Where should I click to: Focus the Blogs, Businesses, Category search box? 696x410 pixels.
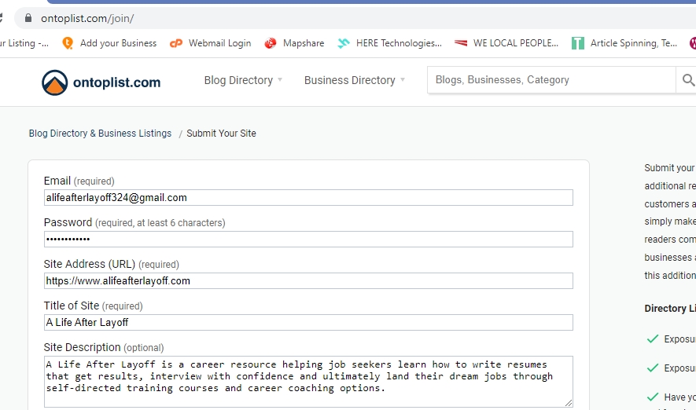(x=551, y=80)
